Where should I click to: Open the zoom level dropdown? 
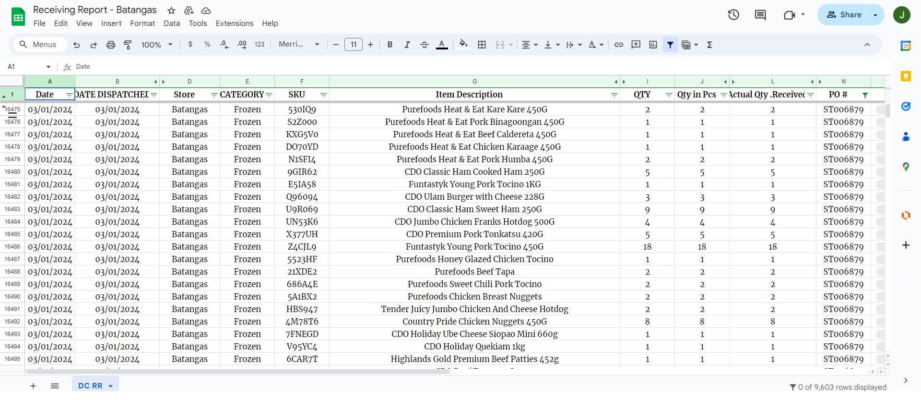click(157, 45)
